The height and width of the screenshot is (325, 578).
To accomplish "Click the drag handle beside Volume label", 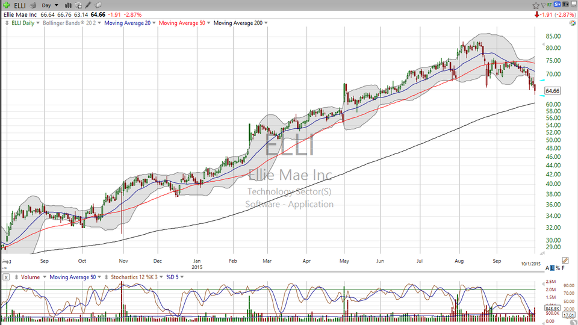I will pos(16,277).
